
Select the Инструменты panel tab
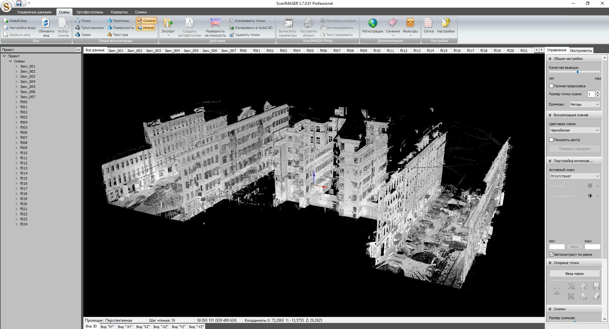pyautogui.click(x=581, y=51)
